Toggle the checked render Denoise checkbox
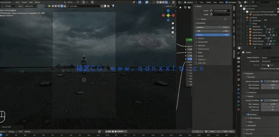Viewport: 279px width, 137px height. click(x=248, y=115)
